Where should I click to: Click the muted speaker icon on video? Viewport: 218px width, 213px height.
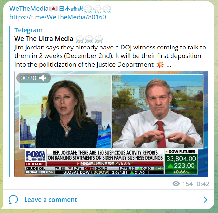point(43,78)
